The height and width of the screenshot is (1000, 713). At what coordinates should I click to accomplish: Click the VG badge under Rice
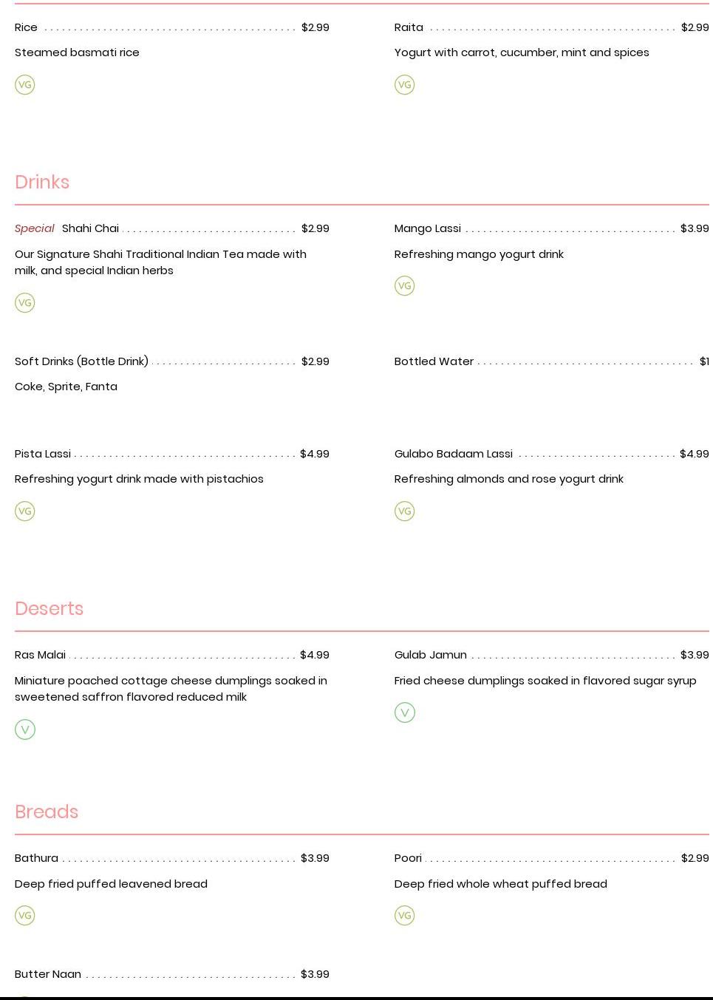[x=25, y=85]
